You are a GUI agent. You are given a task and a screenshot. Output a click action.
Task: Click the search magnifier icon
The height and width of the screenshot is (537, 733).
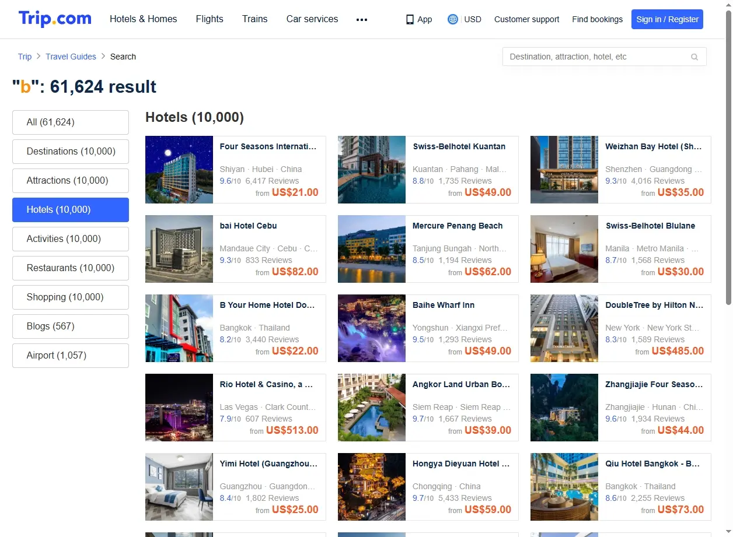click(694, 57)
